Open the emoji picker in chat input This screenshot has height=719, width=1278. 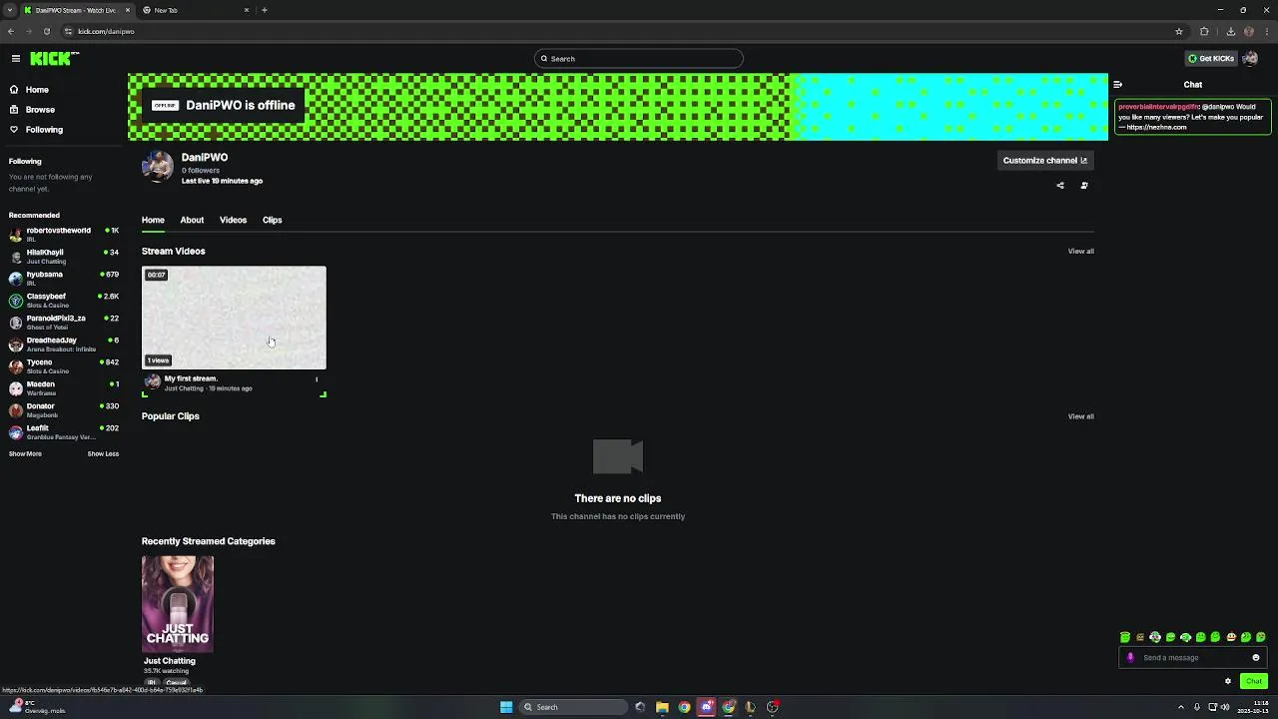pyautogui.click(x=1256, y=658)
